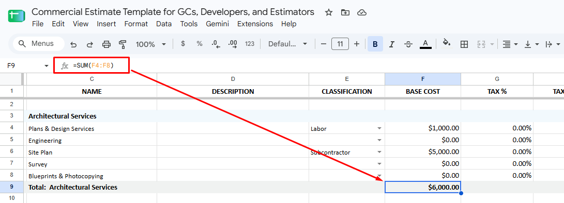Viewport: 564px width, 203px height.
Task: Click the Move to folder icon
Action: [x=345, y=12]
